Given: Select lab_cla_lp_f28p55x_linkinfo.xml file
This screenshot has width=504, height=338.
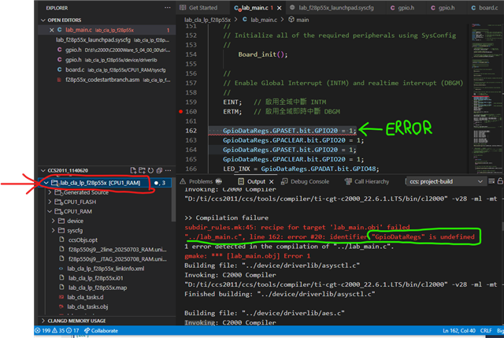Looking at the screenshot, I should [x=106, y=269].
